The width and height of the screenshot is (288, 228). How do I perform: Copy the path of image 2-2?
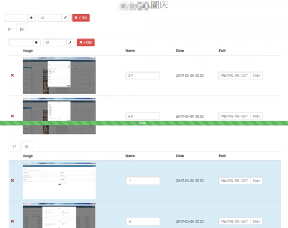coord(256,116)
